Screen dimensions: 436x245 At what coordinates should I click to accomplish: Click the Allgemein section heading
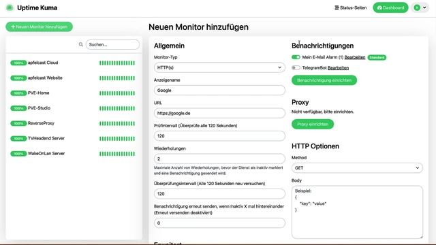[169, 46]
